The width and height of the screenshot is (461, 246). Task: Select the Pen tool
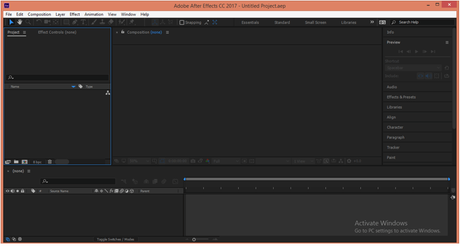click(x=75, y=22)
